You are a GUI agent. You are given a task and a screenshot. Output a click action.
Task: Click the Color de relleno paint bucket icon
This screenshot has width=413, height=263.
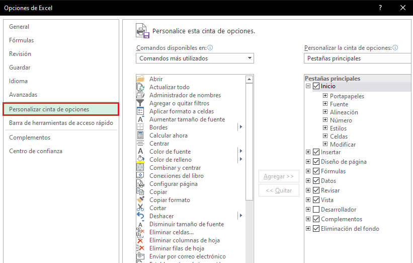coord(140,159)
